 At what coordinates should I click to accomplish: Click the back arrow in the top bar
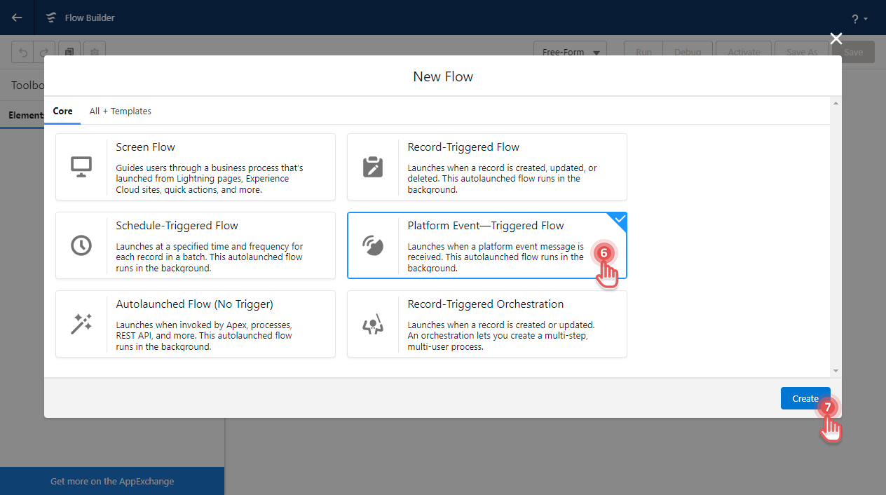coord(15,18)
